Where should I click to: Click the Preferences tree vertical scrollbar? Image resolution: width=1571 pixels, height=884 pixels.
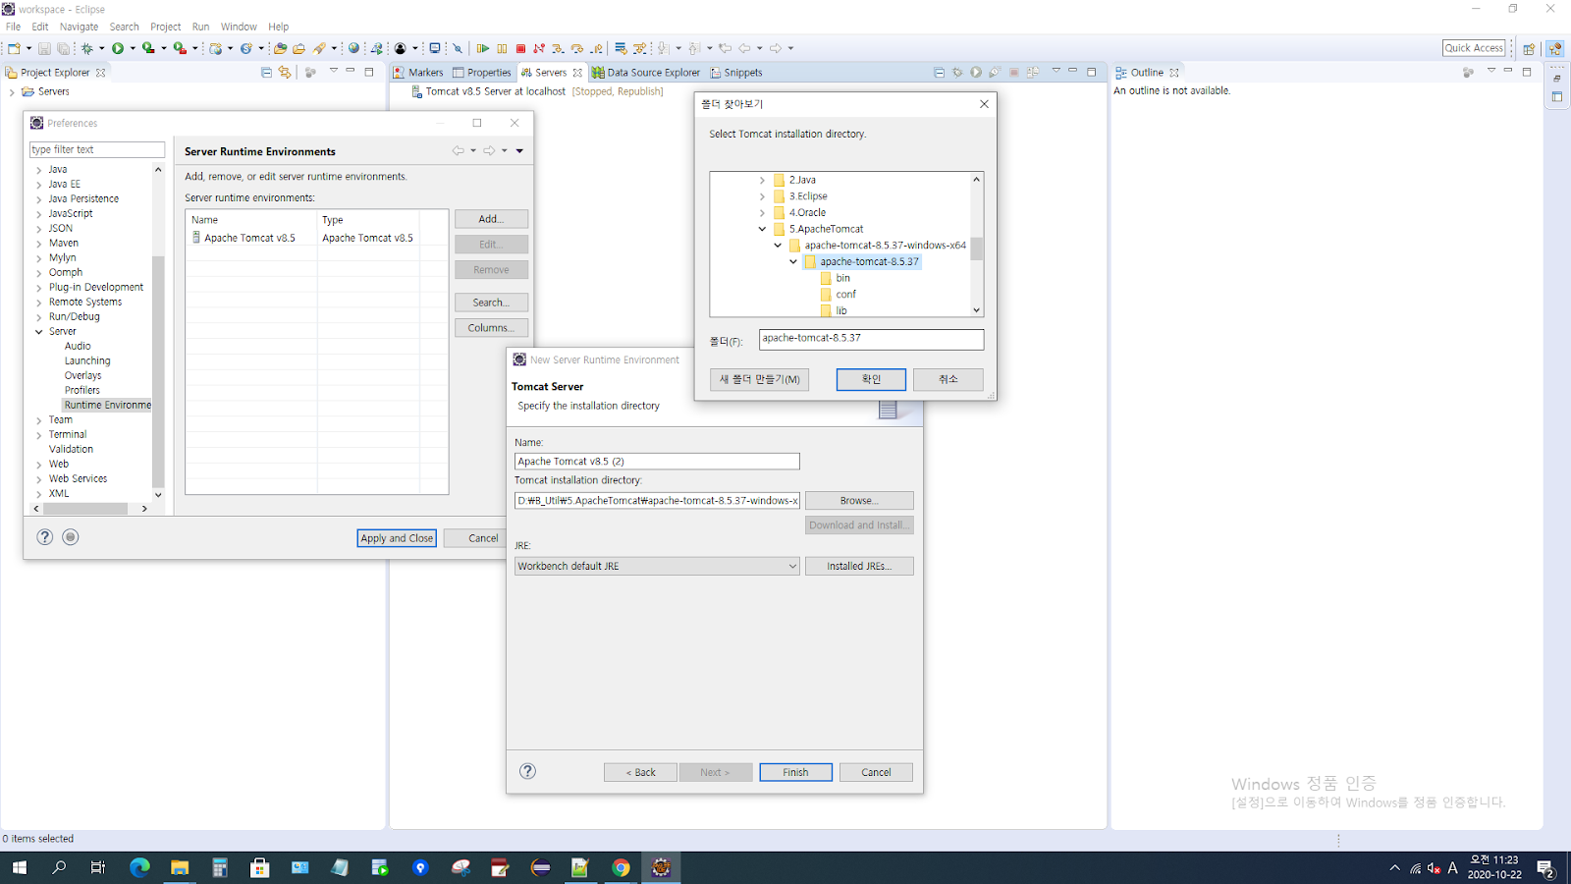[158, 371]
